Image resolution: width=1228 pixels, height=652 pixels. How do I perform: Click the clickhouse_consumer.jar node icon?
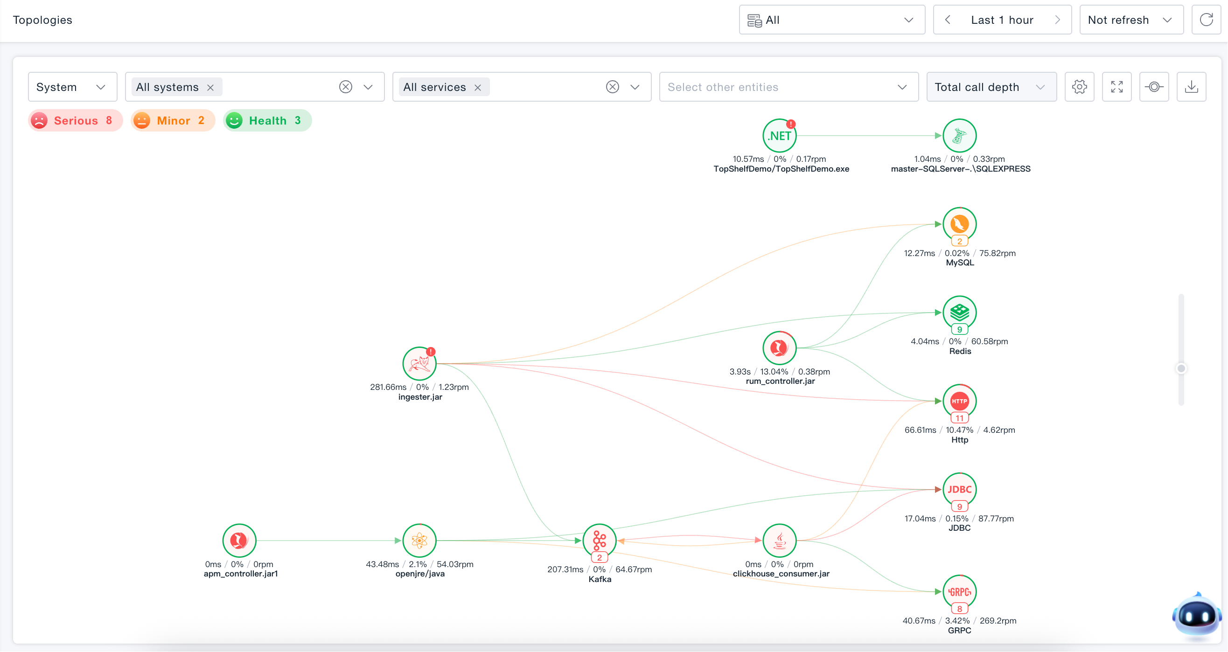point(780,541)
